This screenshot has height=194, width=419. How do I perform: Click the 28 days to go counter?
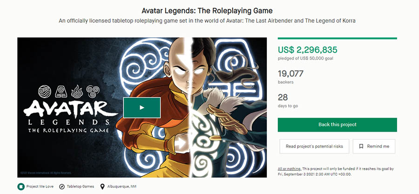(283, 97)
